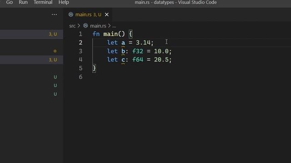Click the breadcrumb ellipsis after main.rs
291x163 pixels.
[114, 26]
